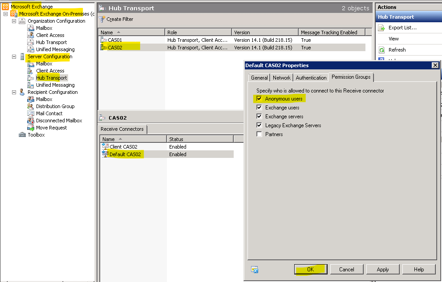
Task: Collapse the Recipient Configuration tree node
Action: click(14, 92)
